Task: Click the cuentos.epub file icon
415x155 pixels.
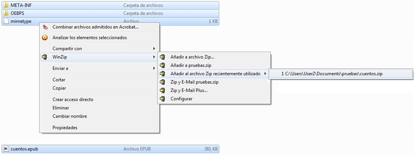Action: 6,149
